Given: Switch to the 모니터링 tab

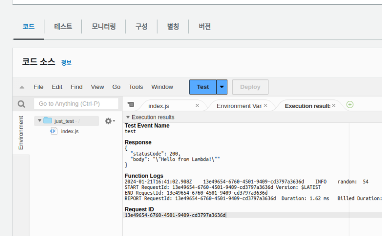Looking at the screenshot, I should 104,27.
